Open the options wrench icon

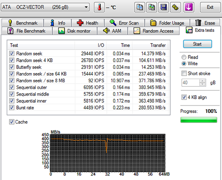point(175,7)
